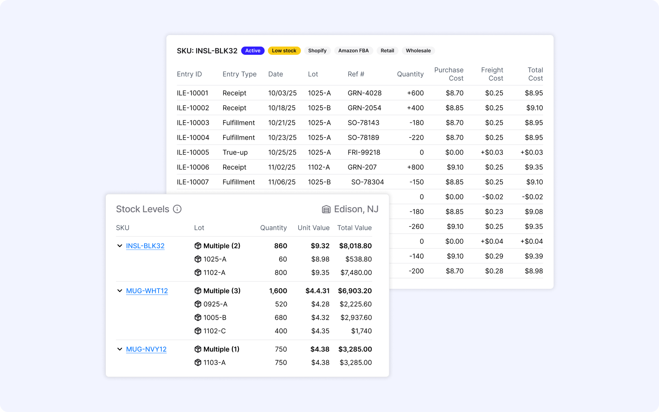This screenshot has width=659, height=412.
Task: Collapse the MUG-WHT12 stock row
Action: (119, 290)
